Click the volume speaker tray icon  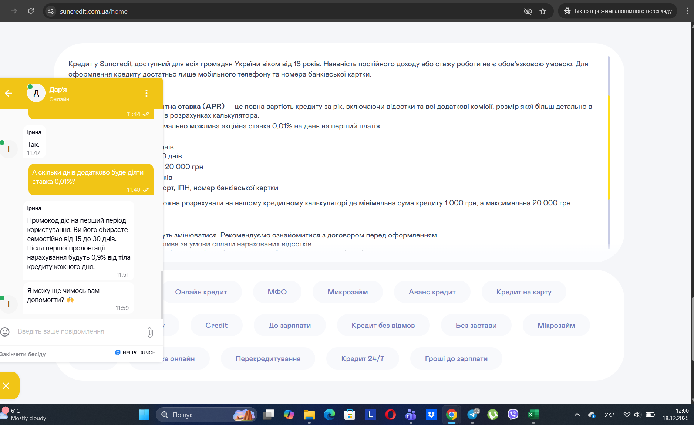[x=637, y=415]
